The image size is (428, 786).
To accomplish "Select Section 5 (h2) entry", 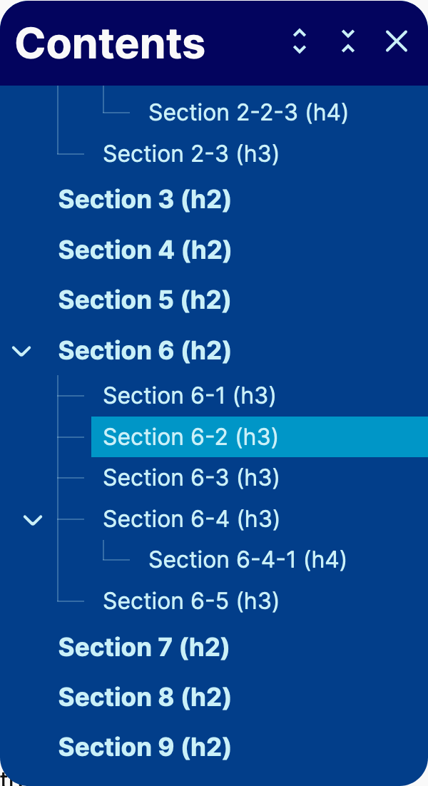I will 144,300.
